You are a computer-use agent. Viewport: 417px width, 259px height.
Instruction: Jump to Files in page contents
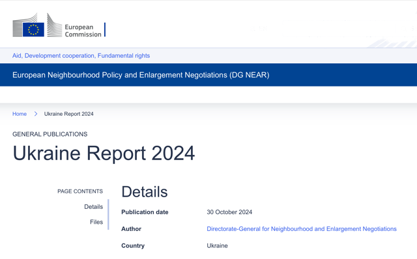pyautogui.click(x=96, y=222)
